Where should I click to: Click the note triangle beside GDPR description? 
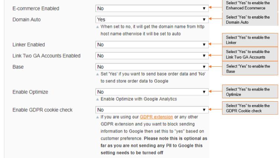[x=98, y=117]
